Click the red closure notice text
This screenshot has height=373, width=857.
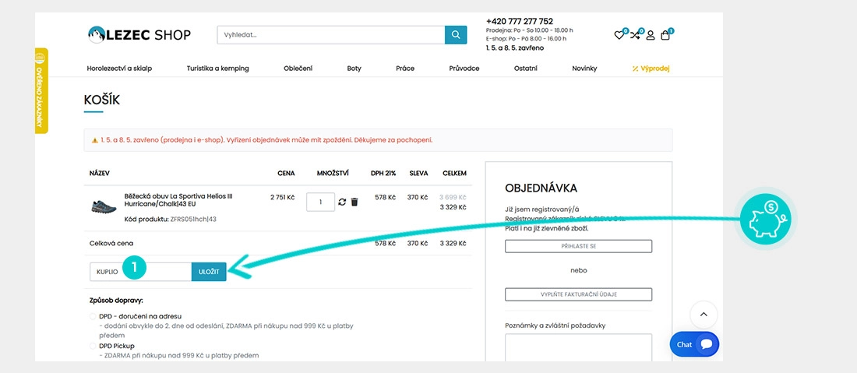click(x=266, y=140)
